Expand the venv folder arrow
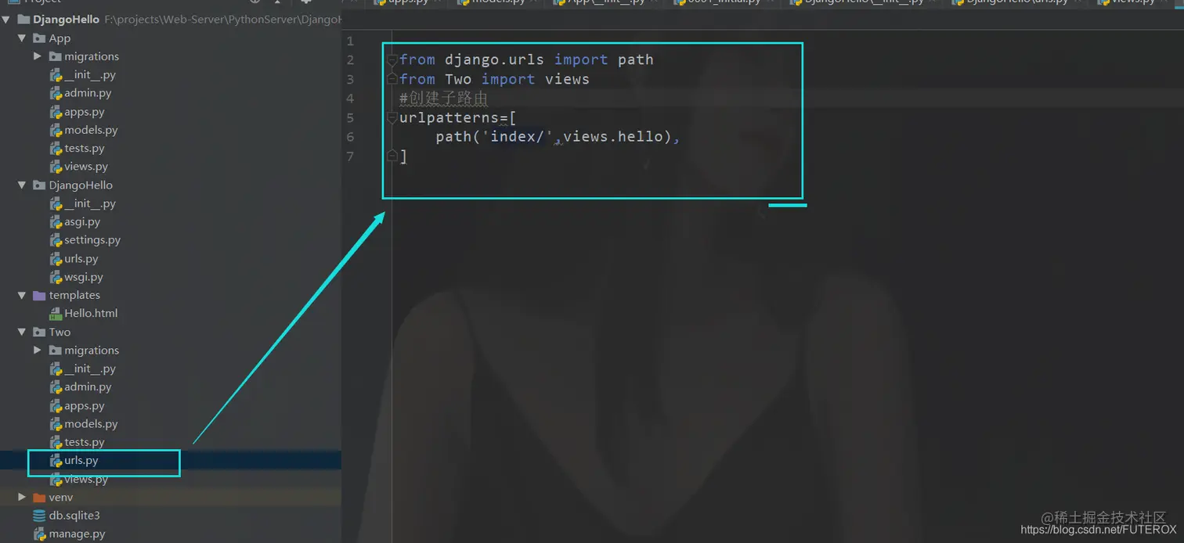Image resolution: width=1184 pixels, height=543 pixels. tap(22, 497)
